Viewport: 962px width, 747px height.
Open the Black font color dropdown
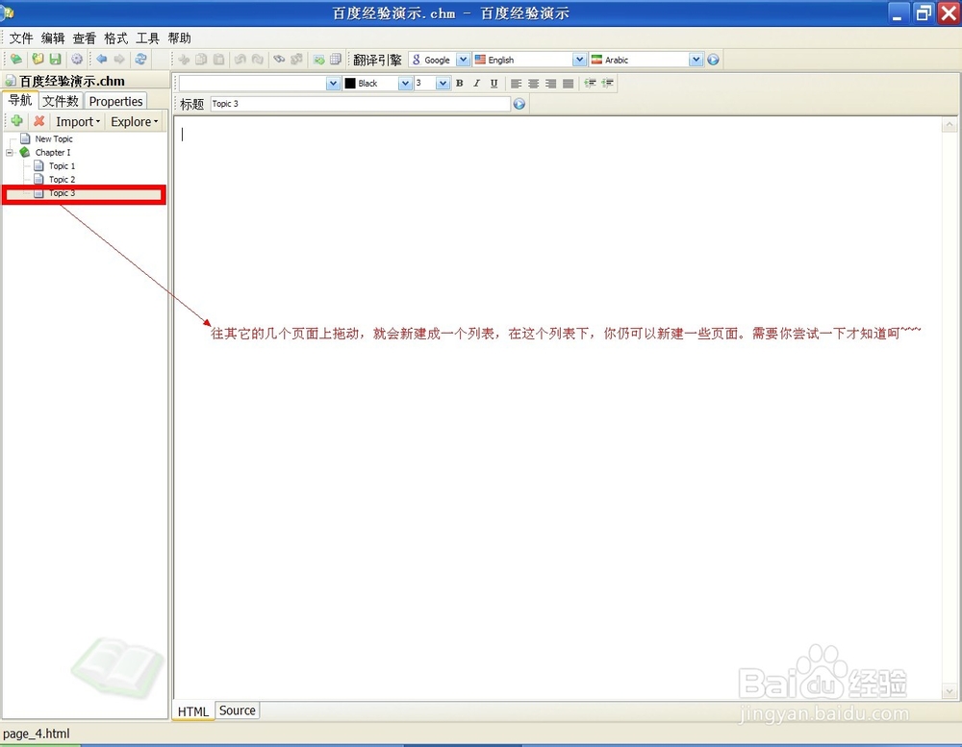(405, 84)
